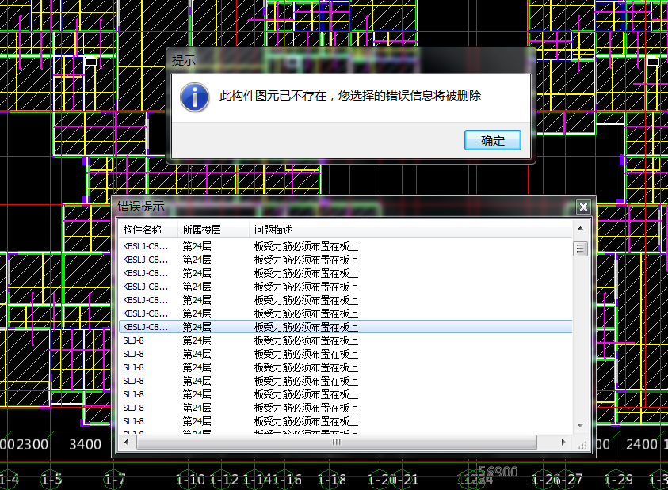Click the vertical scrollbar thumb in the error list
Image resolution: width=668 pixels, height=490 pixels.
580,249
